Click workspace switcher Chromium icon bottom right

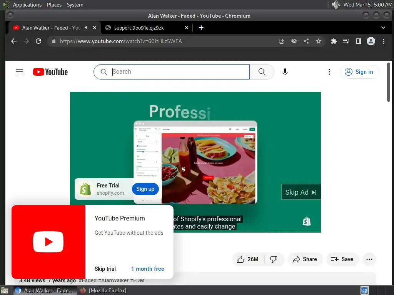tap(364, 290)
